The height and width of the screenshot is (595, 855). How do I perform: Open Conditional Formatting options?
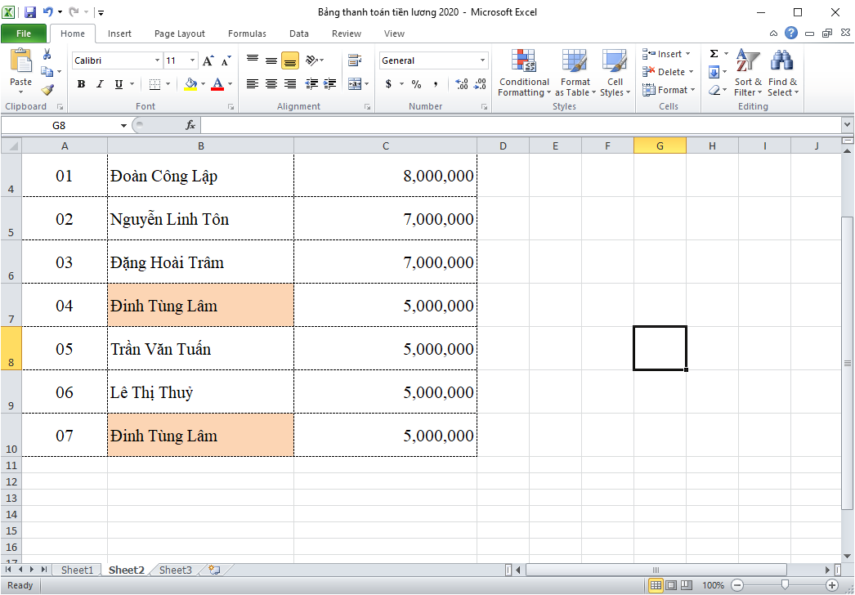coord(523,74)
